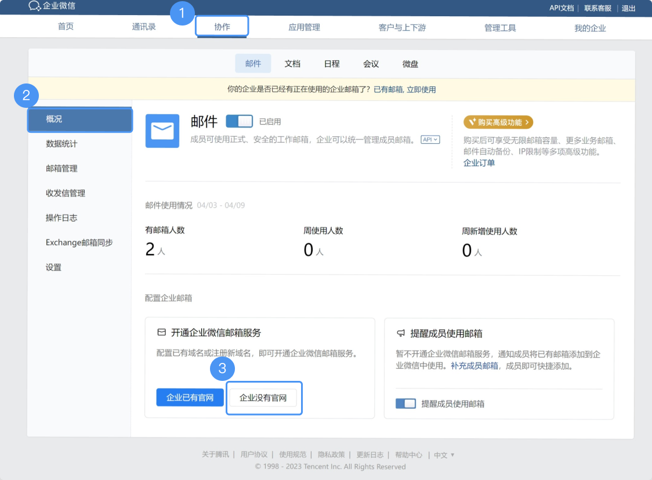Click the 已有邮箱, 立即使用 link

click(404, 89)
